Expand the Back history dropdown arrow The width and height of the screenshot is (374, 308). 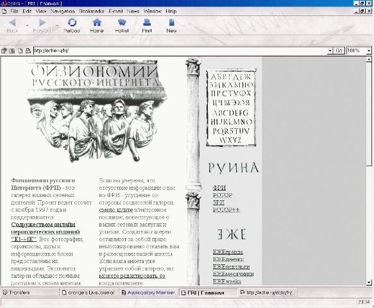pos(28,25)
